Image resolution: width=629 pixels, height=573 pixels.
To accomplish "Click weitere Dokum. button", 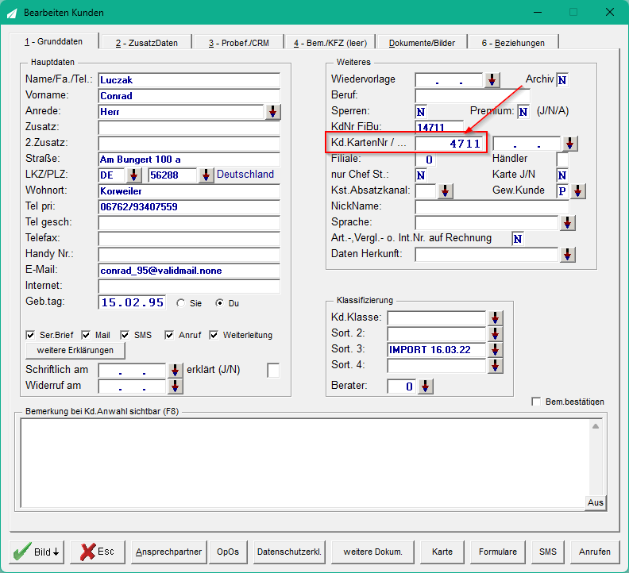I will tap(372, 552).
